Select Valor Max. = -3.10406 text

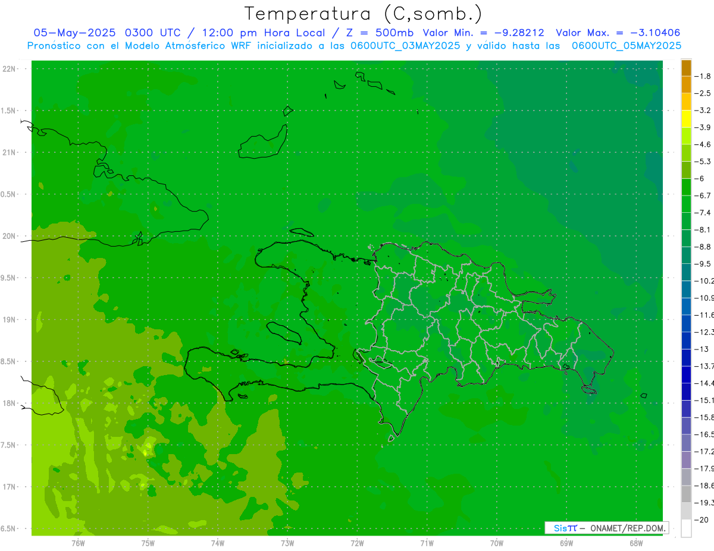tap(618, 33)
